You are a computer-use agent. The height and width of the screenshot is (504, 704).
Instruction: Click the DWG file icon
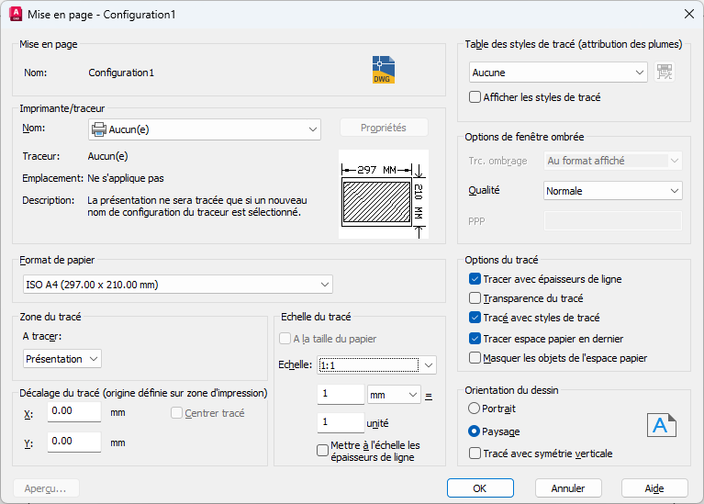(x=383, y=70)
